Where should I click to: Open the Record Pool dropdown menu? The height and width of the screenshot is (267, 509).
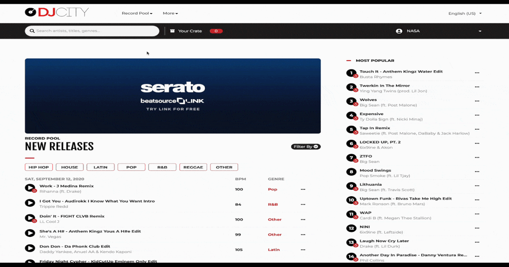137,13
